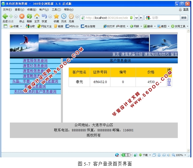Open the History clock icon
The image size is (193, 168).
pos(64,16)
